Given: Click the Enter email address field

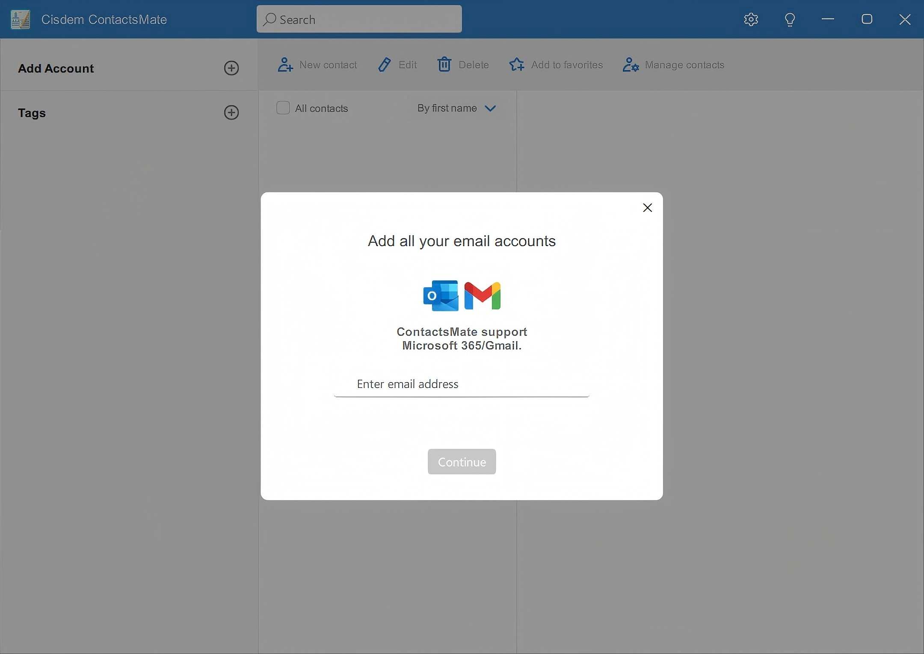Looking at the screenshot, I should tap(461, 384).
